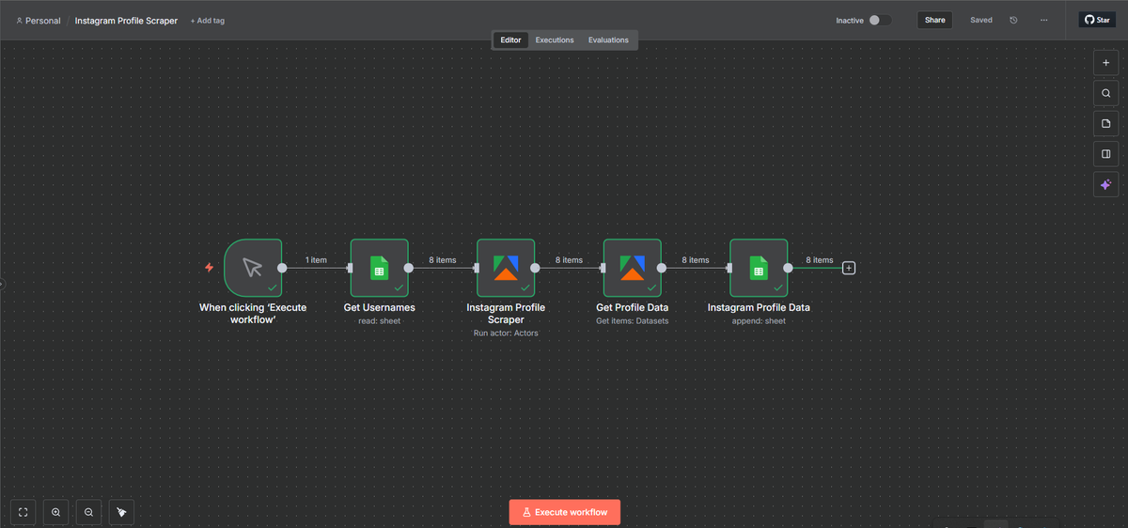Click the Get Profile Data node label
This screenshot has width=1128, height=528.
pos(632,307)
